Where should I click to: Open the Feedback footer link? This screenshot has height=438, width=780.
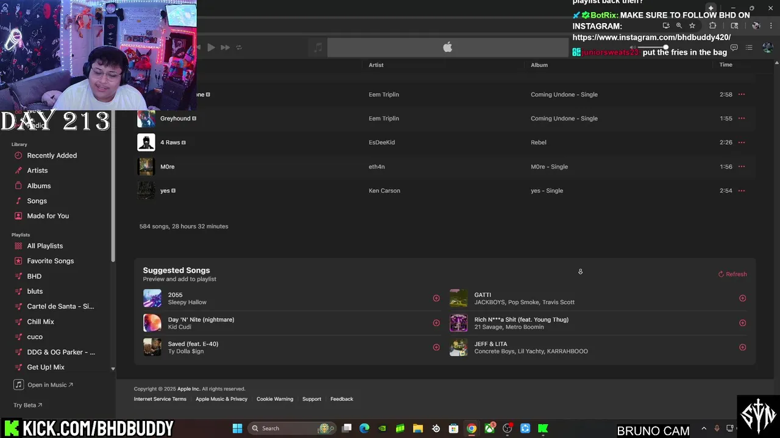(342, 399)
